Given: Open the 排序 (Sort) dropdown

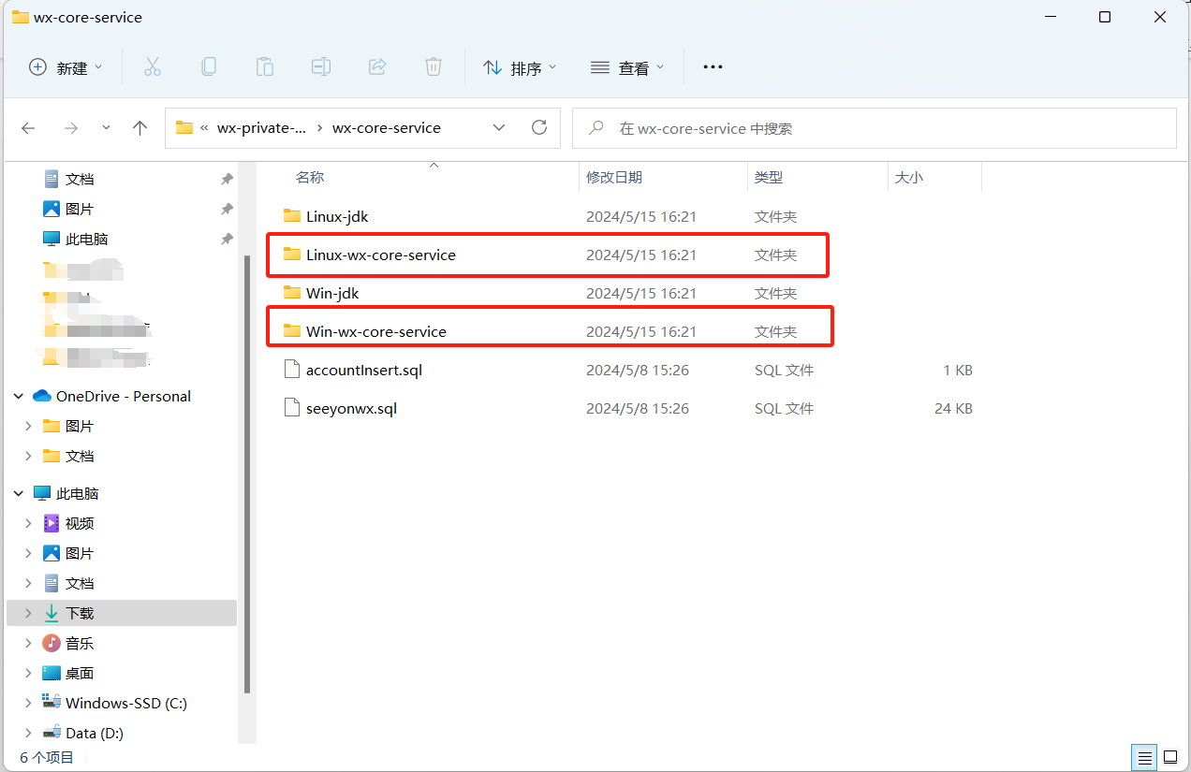Looking at the screenshot, I should tap(520, 67).
